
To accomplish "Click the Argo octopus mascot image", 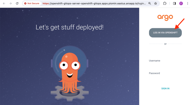I will [70, 73].
